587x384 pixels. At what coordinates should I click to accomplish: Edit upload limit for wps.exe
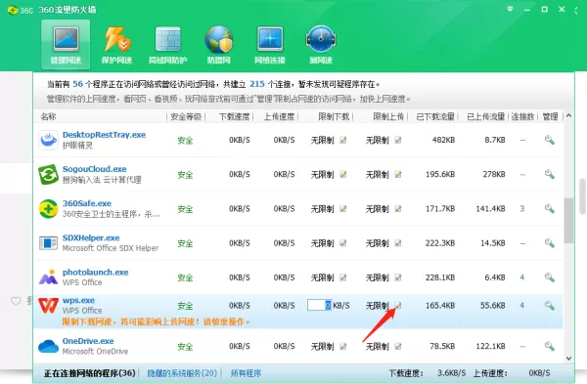pos(398,306)
